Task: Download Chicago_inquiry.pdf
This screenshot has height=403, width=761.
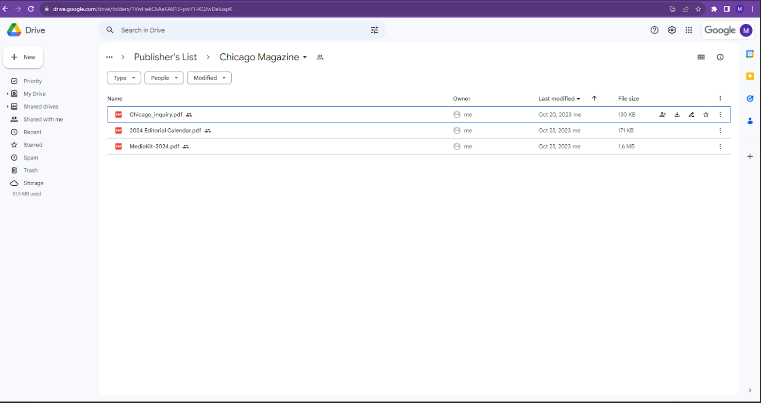Action: point(677,115)
